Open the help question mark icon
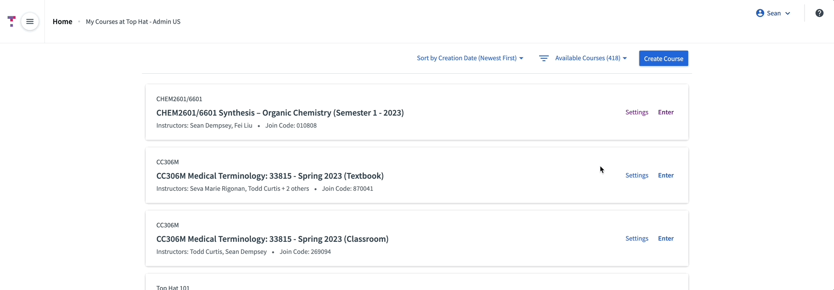This screenshot has height=290, width=834. coord(819,13)
